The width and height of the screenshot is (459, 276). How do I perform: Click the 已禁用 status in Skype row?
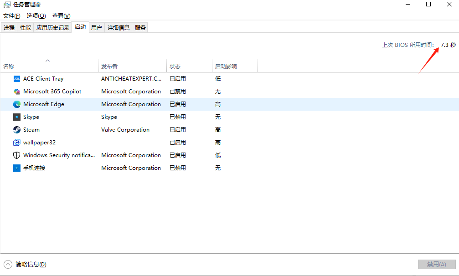tap(178, 117)
